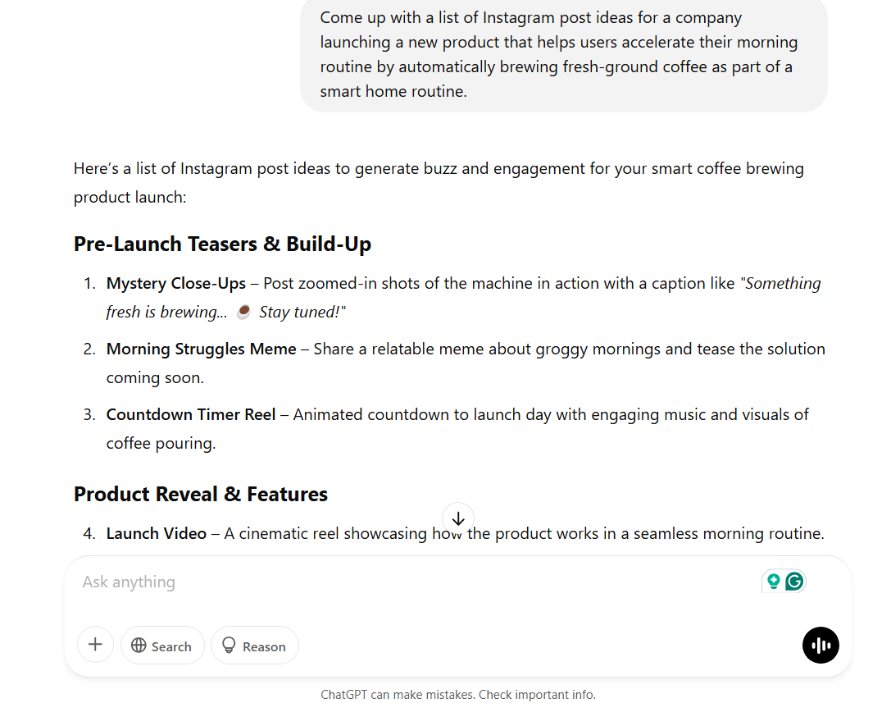This screenshot has width=891, height=703.
Task: Toggle the Reason mode button
Action: [255, 645]
